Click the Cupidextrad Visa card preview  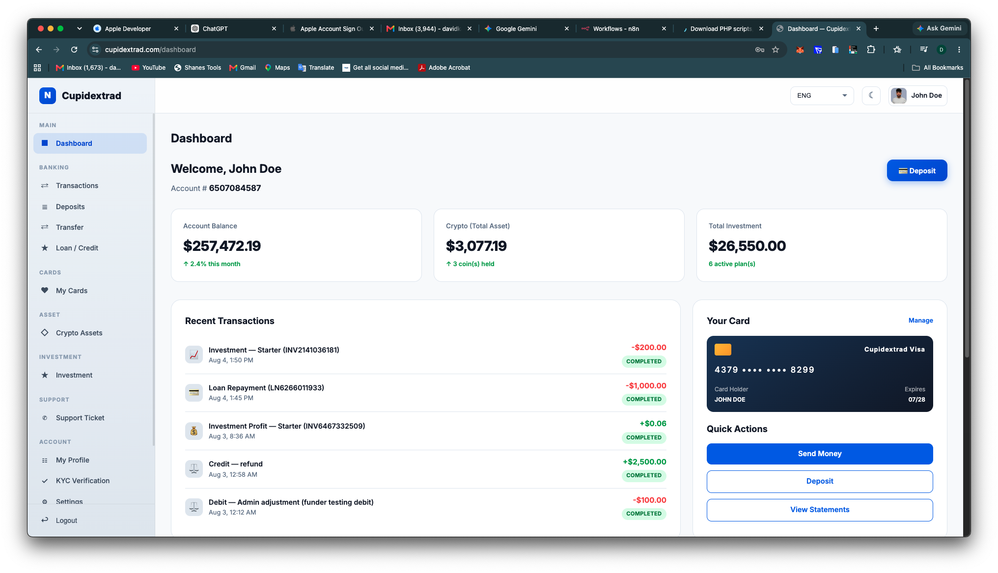819,374
